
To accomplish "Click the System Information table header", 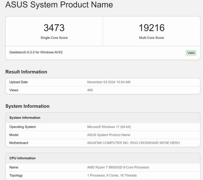I will 25,118.
